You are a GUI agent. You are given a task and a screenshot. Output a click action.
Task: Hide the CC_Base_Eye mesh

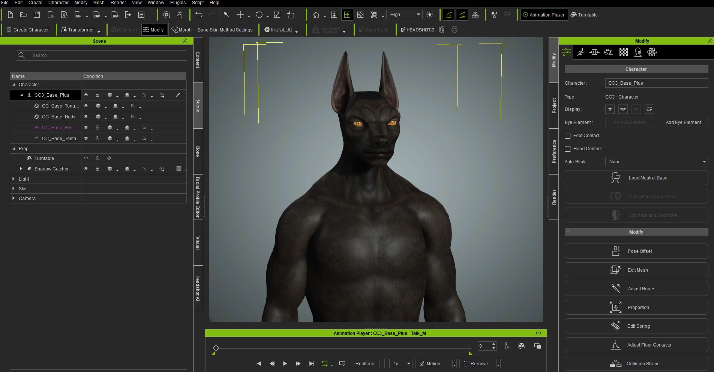(86, 128)
